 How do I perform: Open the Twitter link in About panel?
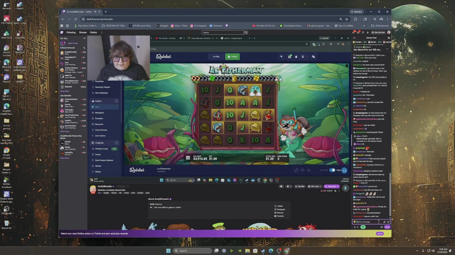tap(279, 206)
